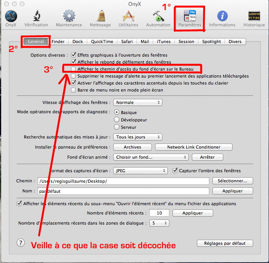The image size is (269, 263).
Task: Enable Supprimer le message d'alerte checkbox
Action: pos(73,76)
